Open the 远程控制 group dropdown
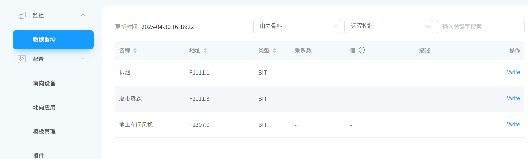 click(x=389, y=26)
